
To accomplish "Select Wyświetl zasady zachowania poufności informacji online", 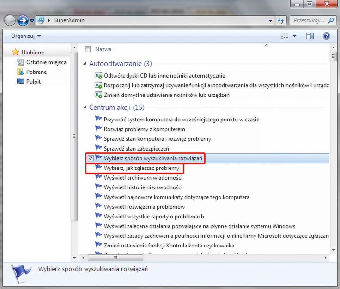I will point(216,236).
